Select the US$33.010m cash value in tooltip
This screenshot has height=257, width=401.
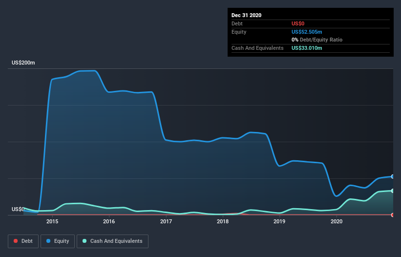click(307, 48)
